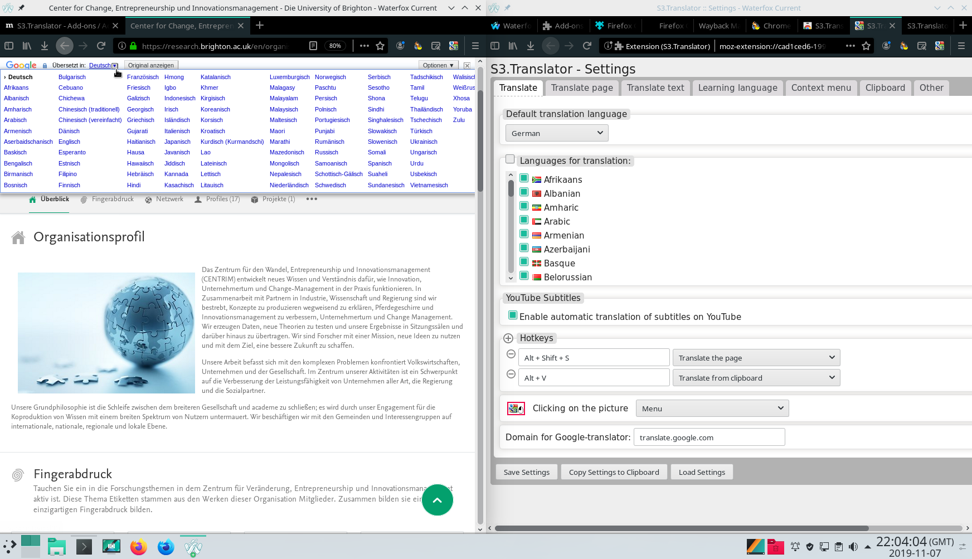Image resolution: width=972 pixels, height=559 pixels.
Task: Uncheck the Albanian language checkbox
Action: (x=524, y=192)
